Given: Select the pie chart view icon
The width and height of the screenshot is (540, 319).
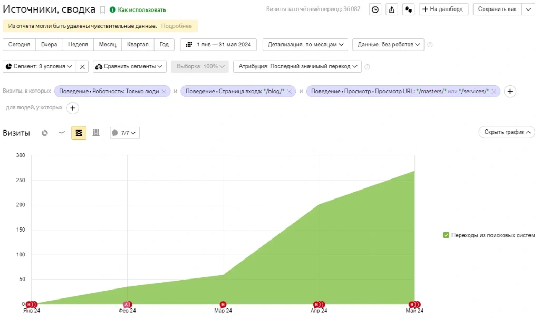Looking at the screenshot, I should (45, 133).
